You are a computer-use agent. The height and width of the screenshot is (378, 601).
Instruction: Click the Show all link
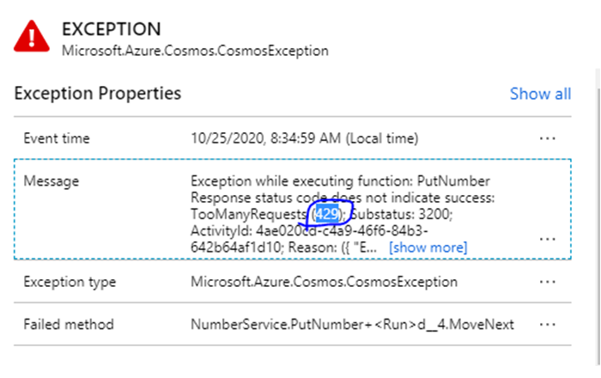540,94
